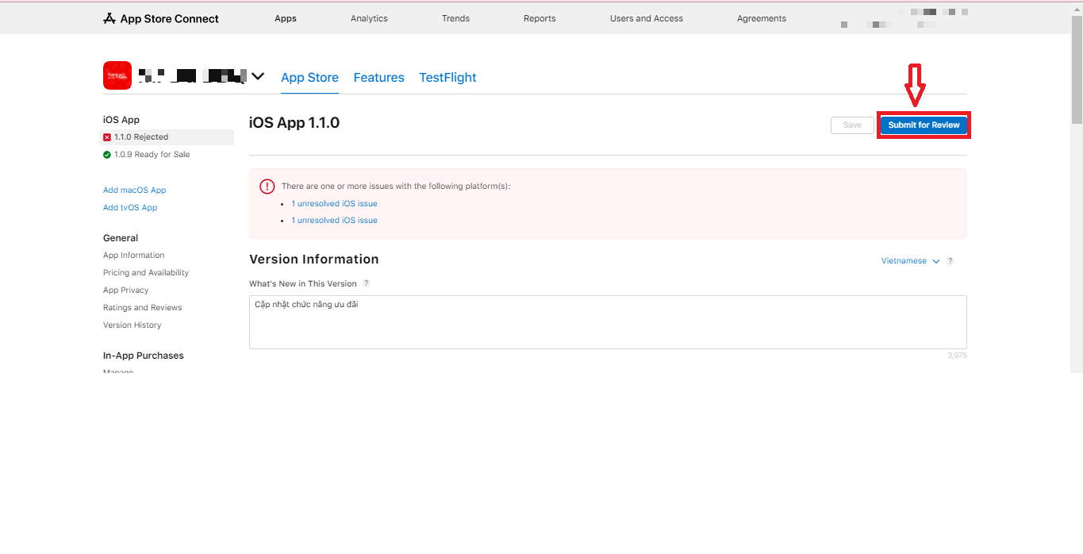Open Users and Access section
This screenshot has height=554, width=1083.
647,18
